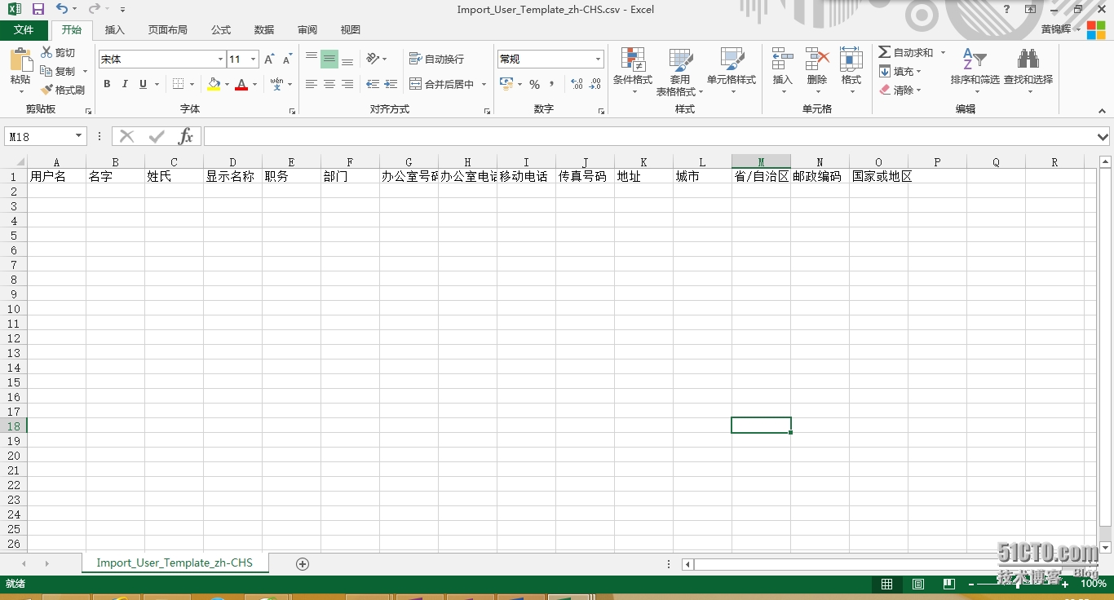Click the Find and Select binoculars icon
This screenshot has width=1114, height=600.
[1028, 60]
